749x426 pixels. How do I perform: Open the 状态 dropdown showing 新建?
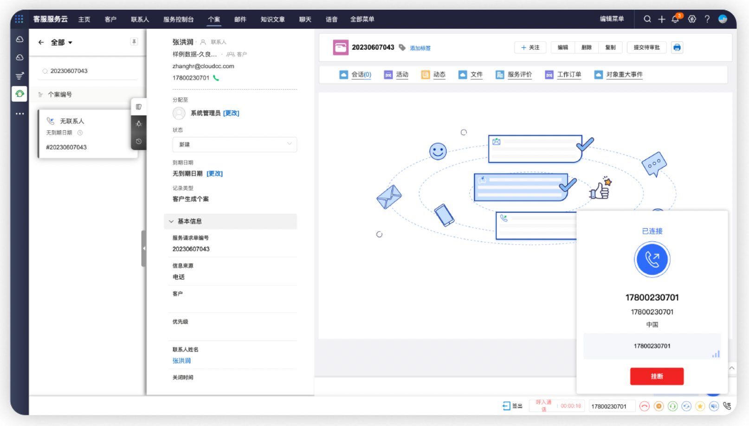point(234,144)
